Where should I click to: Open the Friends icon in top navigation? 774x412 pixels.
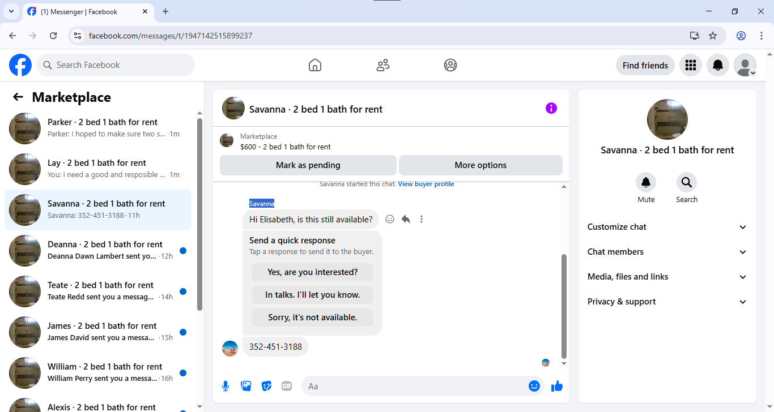coord(383,65)
